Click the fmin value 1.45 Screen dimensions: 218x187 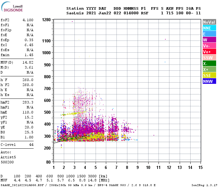(x=29, y=55)
